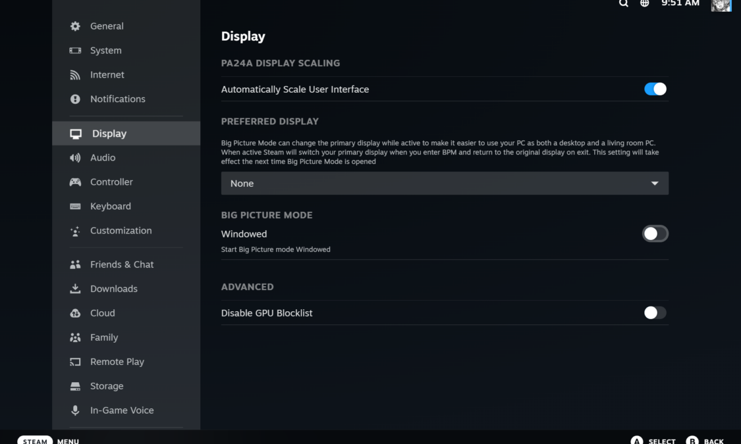This screenshot has height=444, width=741.
Task: Click the In-Game Voice label
Action: [122, 410]
